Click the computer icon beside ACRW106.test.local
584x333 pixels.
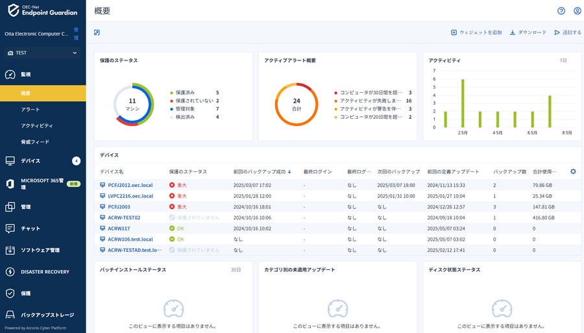pyautogui.click(x=103, y=239)
